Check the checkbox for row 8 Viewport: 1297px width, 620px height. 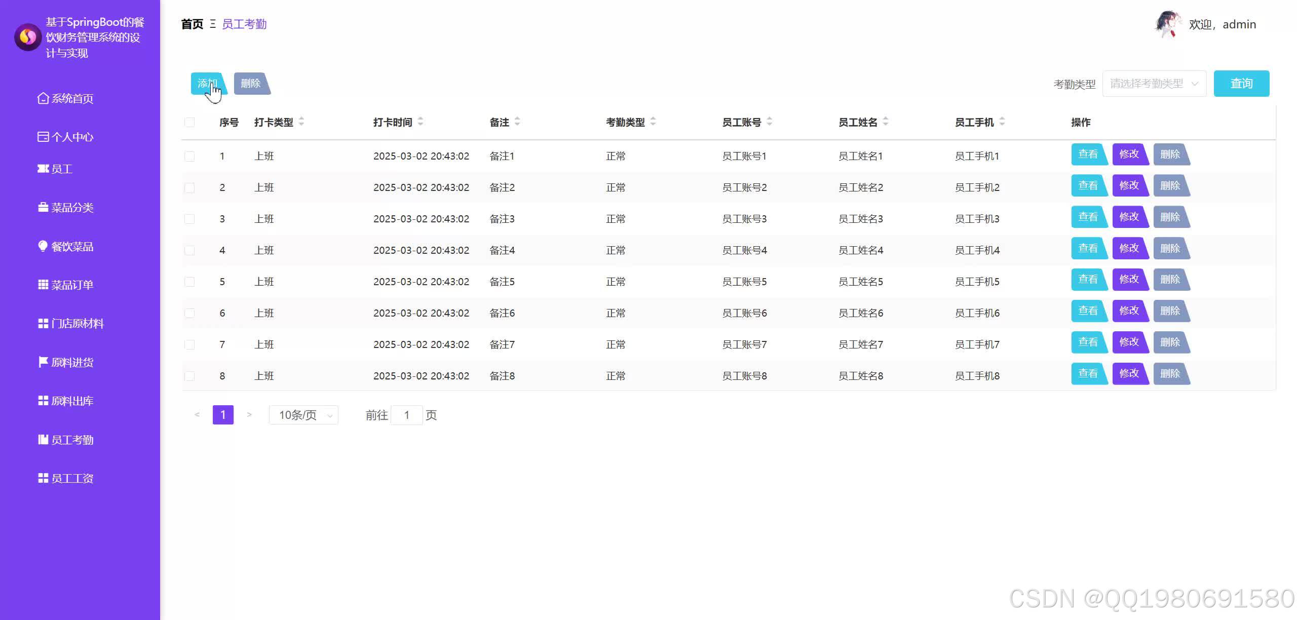pyautogui.click(x=189, y=376)
